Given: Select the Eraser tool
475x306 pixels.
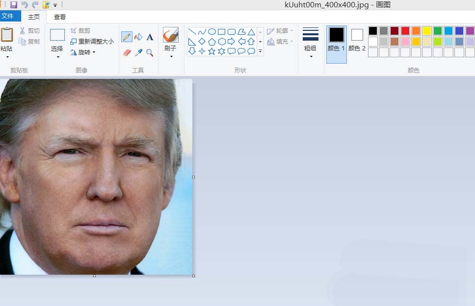Looking at the screenshot, I should point(127,52).
